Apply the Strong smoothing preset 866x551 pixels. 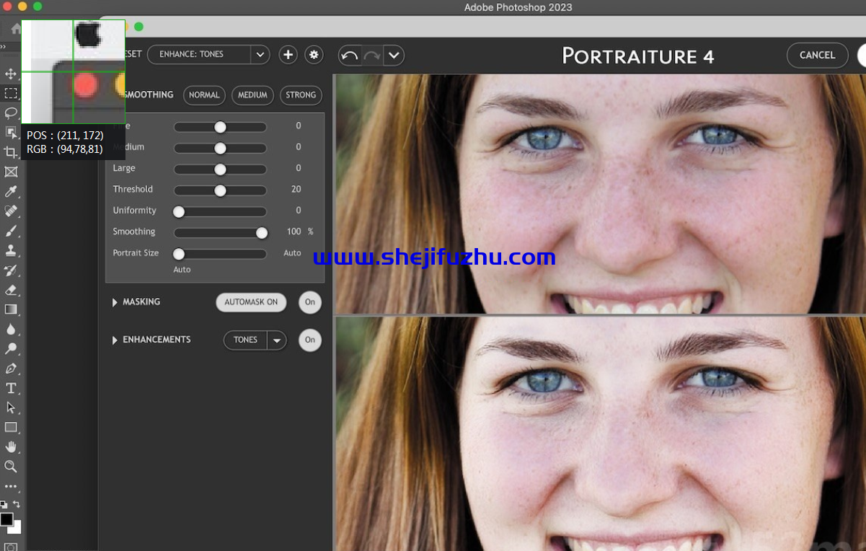(301, 95)
